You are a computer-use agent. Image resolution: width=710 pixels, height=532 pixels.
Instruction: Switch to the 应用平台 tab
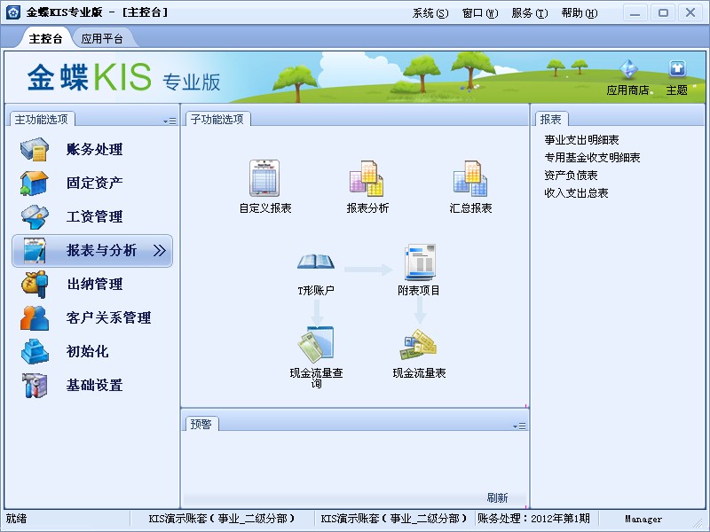(102, 38)
